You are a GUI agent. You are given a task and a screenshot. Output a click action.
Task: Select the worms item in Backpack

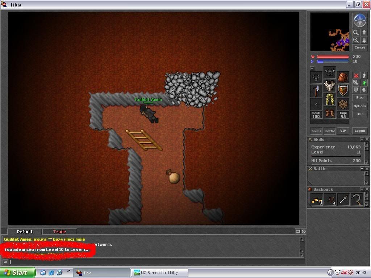click(x=330, y=200)
